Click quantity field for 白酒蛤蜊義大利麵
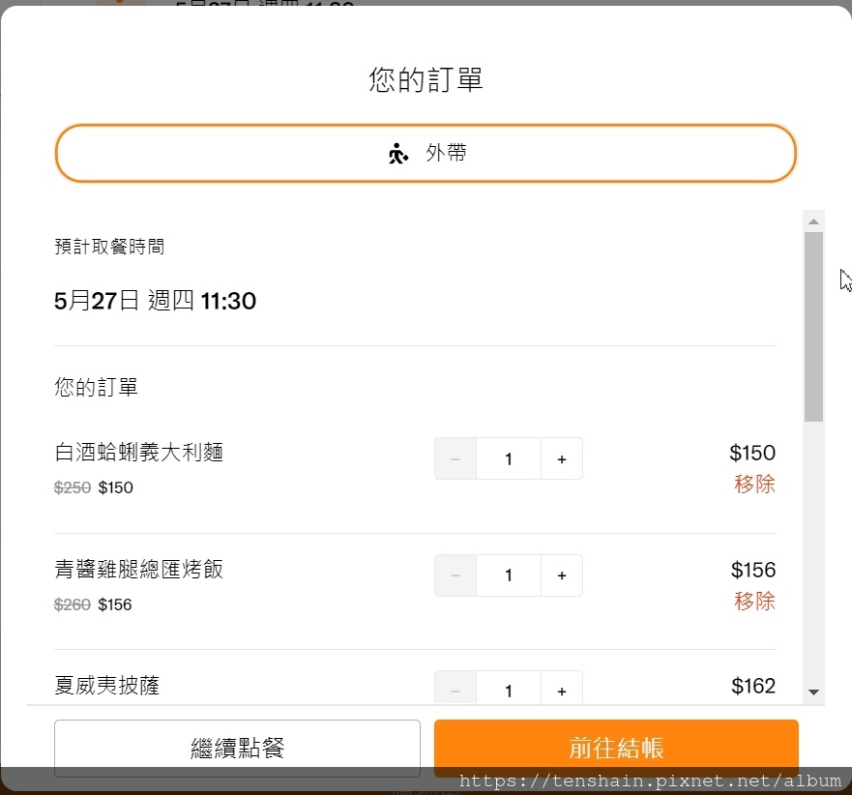Screen dimensions: 852x795 point(509,459)
